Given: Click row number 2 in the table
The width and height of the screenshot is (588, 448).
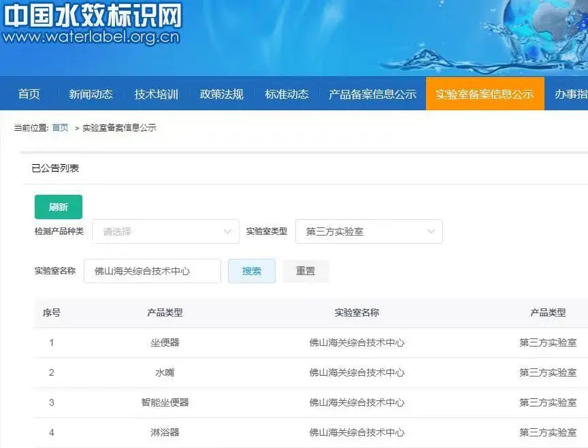Looking at the screenshot, I should (51, 372).
